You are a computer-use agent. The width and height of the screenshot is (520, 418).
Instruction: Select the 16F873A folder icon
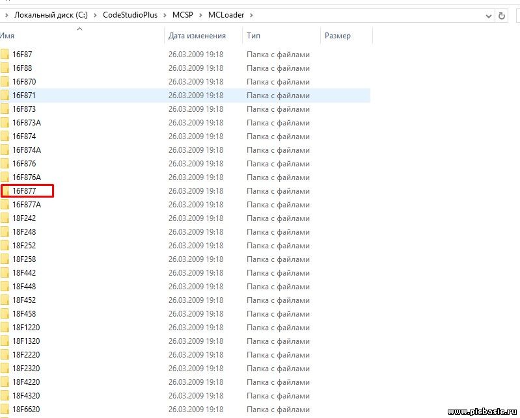(x=5, y=123)
